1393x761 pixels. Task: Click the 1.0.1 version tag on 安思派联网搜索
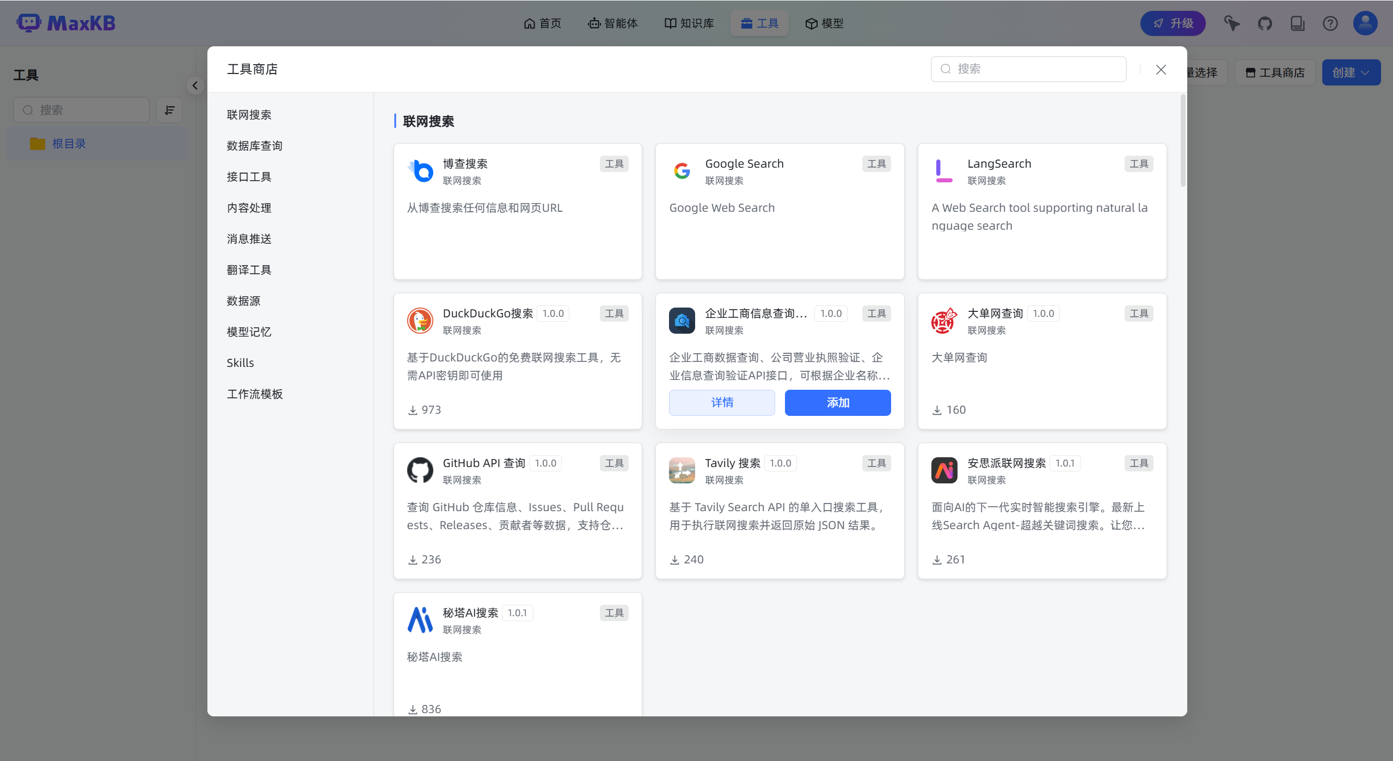(x=1065, y=463)
